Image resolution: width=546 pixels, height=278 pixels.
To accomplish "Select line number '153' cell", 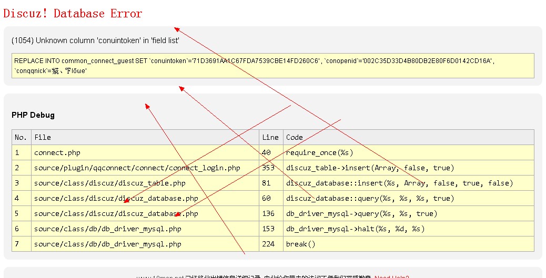I will [271, 229].
